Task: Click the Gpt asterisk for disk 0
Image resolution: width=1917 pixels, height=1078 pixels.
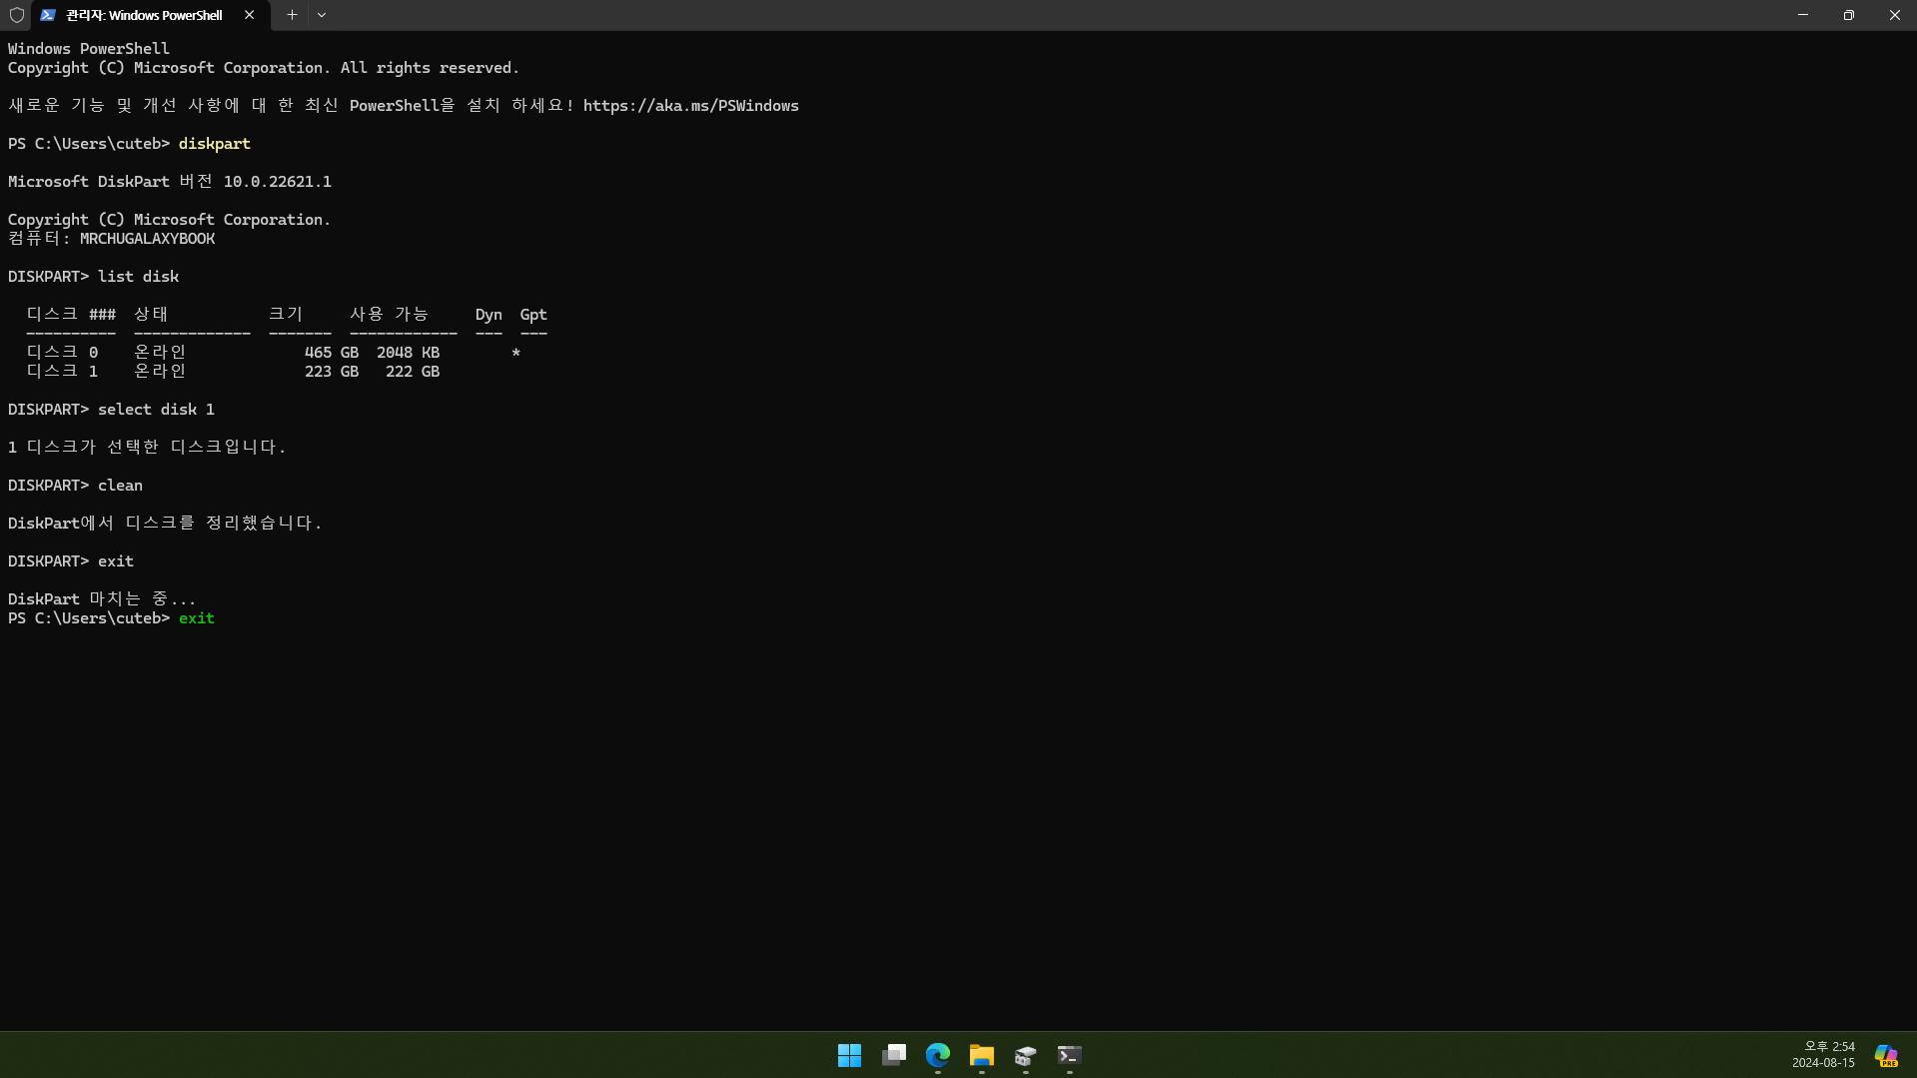Action: 515,353
